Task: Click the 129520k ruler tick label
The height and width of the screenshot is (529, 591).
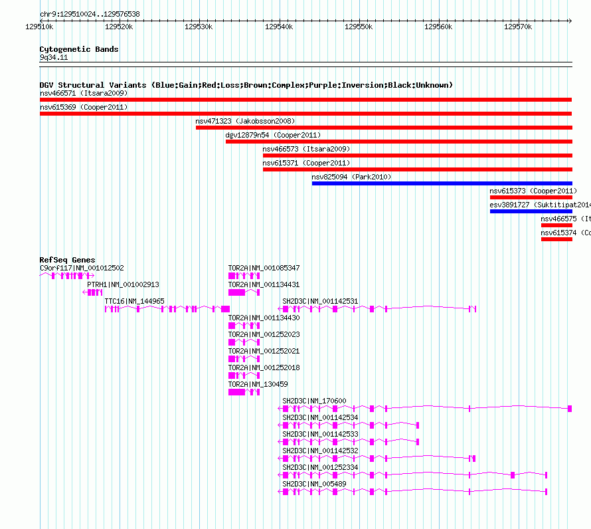Action: pyautogui.click(x=119, y=27)
